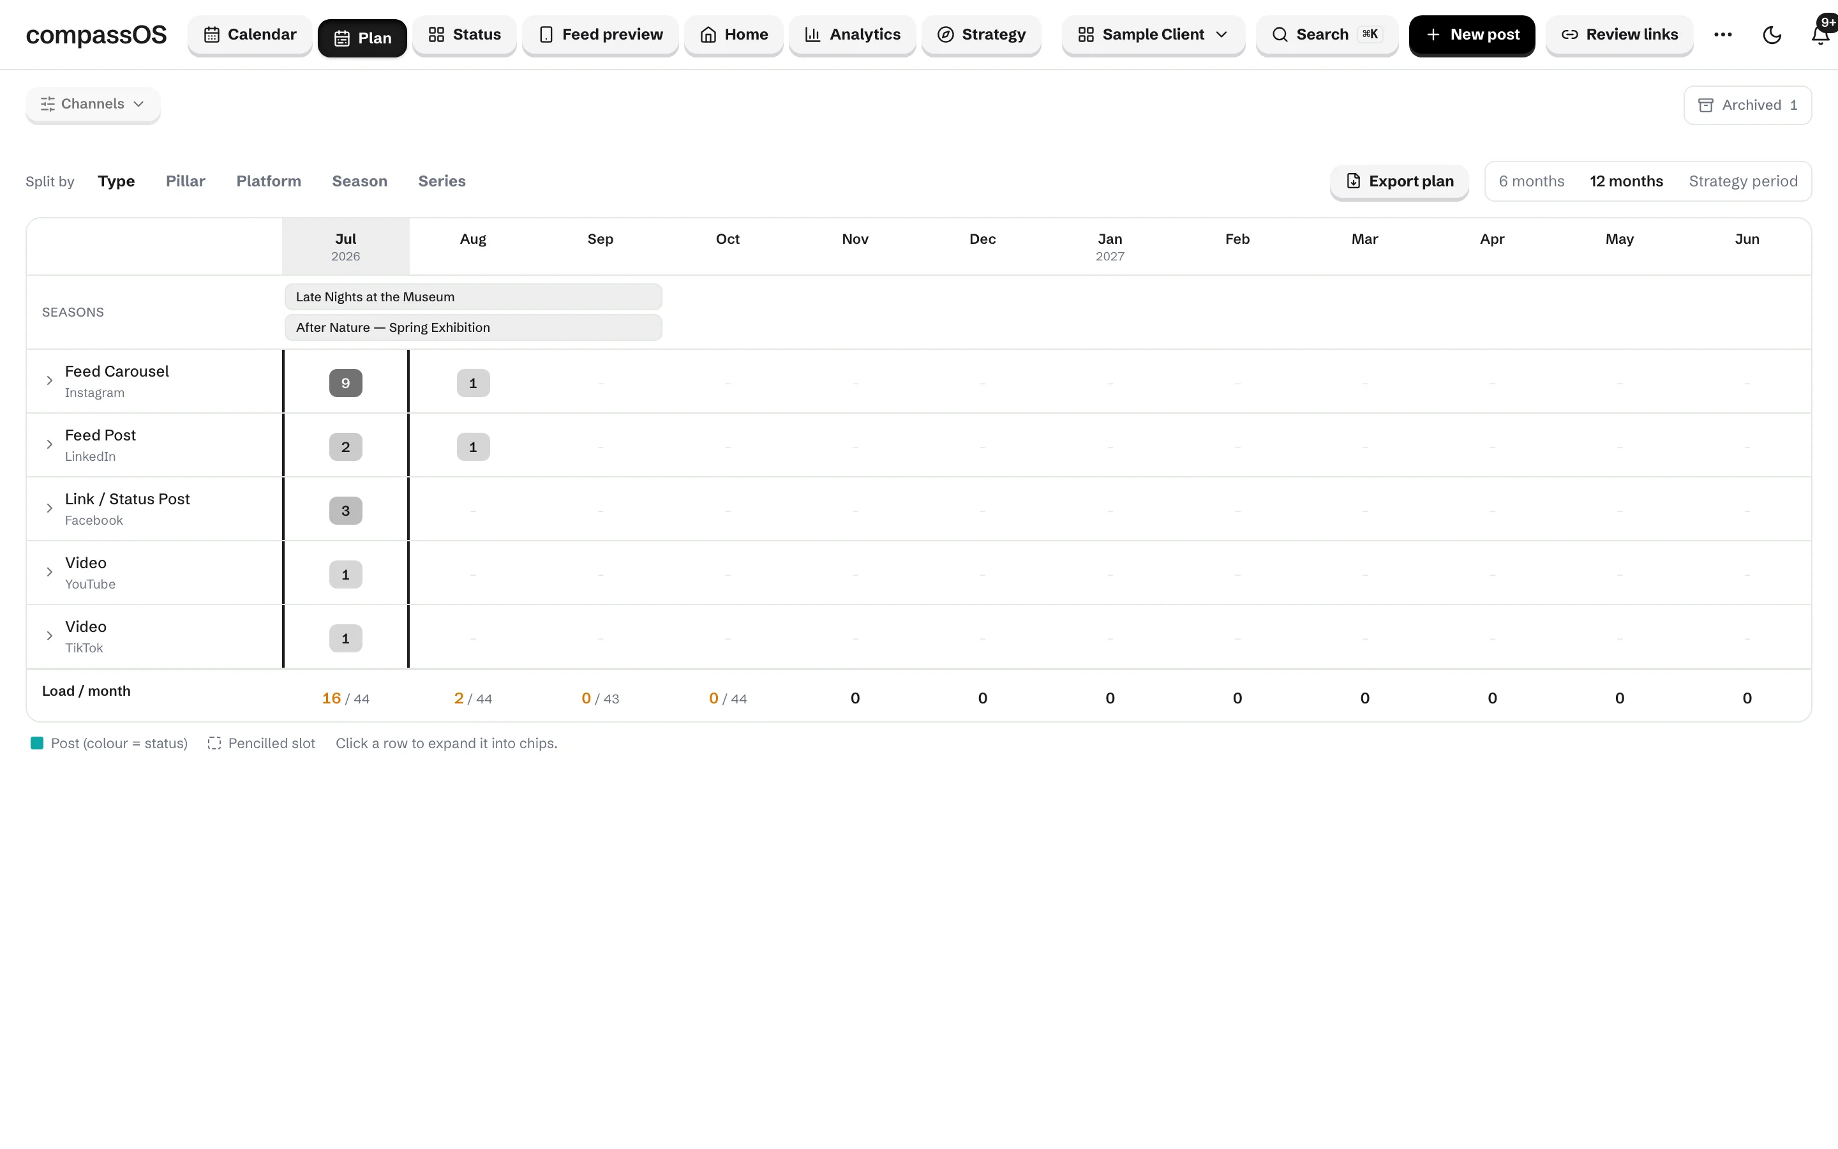This screenshot has height=1149, width=1838.
Task: Select the Plan tab
Action: point(362,38)
